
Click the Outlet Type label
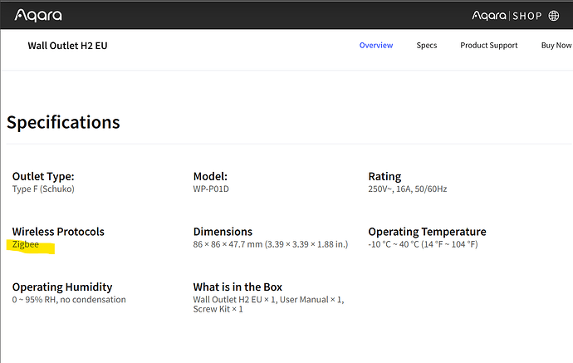pos(43,177)
